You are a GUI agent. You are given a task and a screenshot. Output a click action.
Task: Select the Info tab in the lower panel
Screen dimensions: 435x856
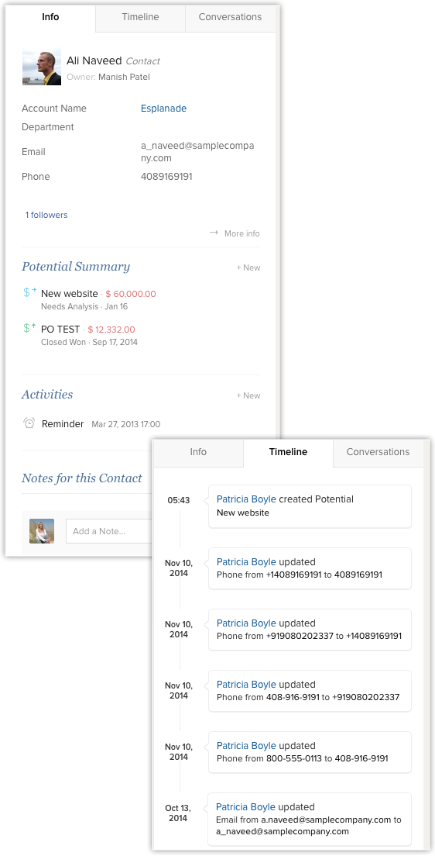pos(198,452)
